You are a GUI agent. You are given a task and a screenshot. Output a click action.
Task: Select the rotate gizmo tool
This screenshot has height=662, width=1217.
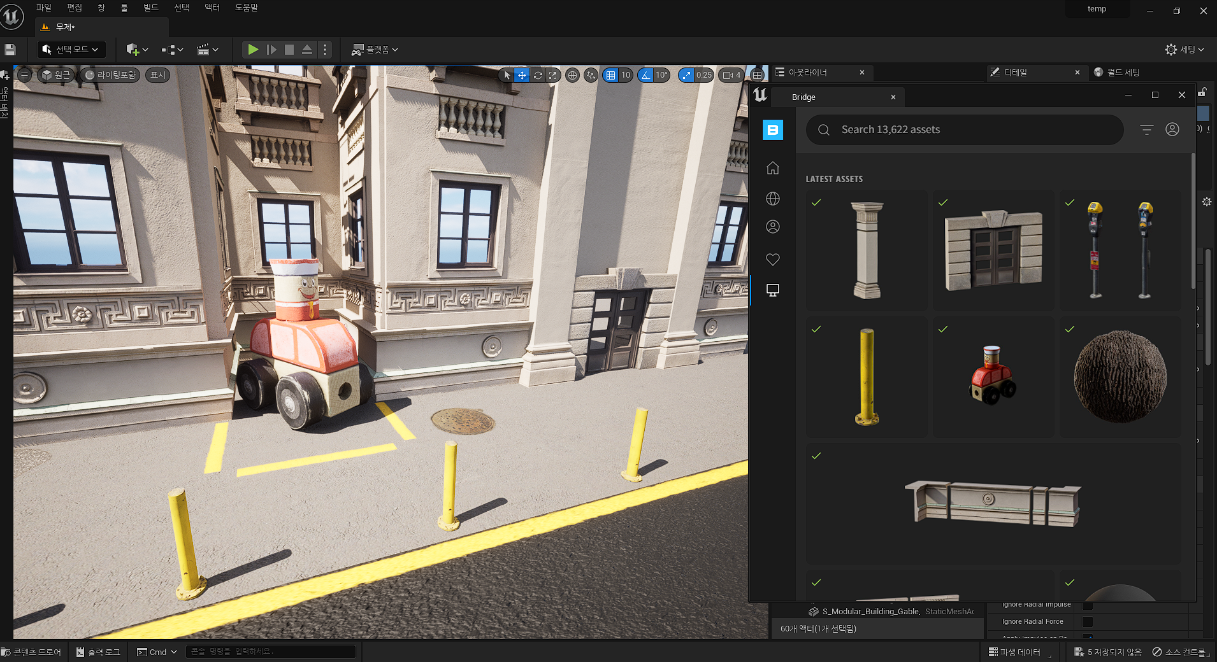point(538,75)
